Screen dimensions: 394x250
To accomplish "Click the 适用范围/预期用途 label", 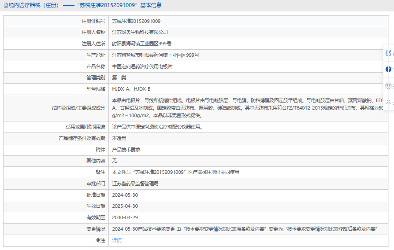I will (85, 127).
